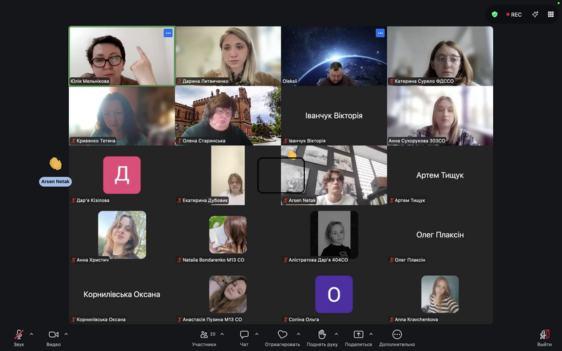Raise hand with Поднять руку button
This screenshot has width=562, height=351.
pos(322,336)
